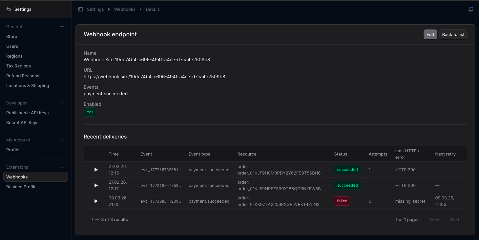Collapse the General section in the sidebar

[62, 27]
